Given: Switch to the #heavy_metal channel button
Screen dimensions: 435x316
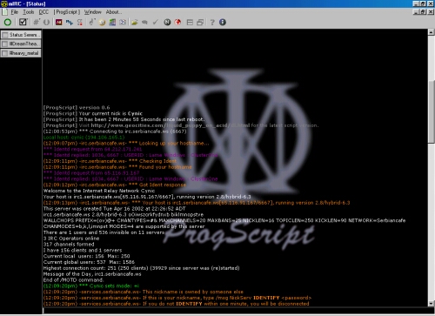Looking at the screenshot, I should (21, 53).
